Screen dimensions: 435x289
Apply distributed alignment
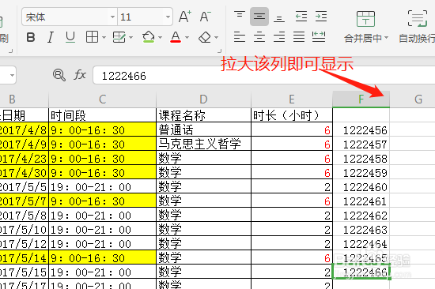[319, 37]
